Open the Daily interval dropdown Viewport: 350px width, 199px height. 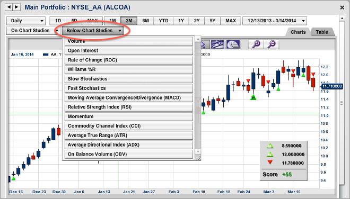(26, 21)
